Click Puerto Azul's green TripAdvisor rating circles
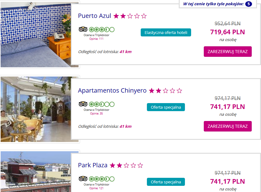Screen dimensions: 261x192 click(x=102, y=30)
